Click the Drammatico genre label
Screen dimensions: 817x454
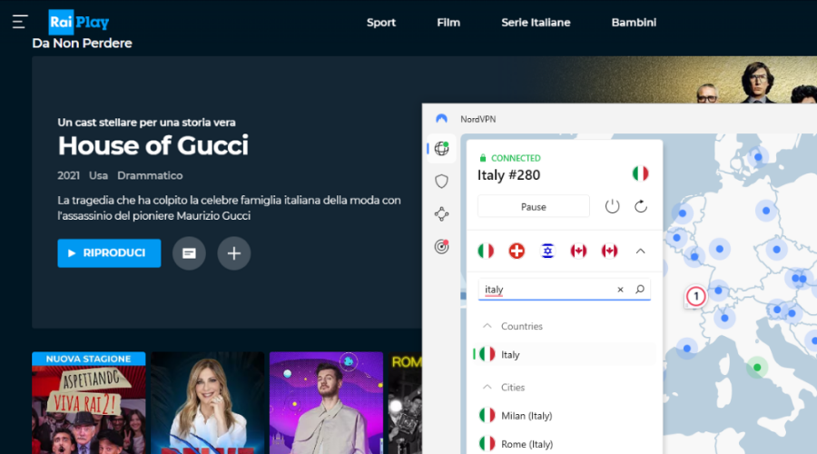click(150, 175)
